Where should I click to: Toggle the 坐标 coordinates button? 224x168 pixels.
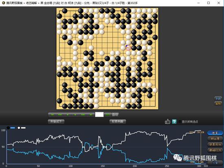point(218,103)
